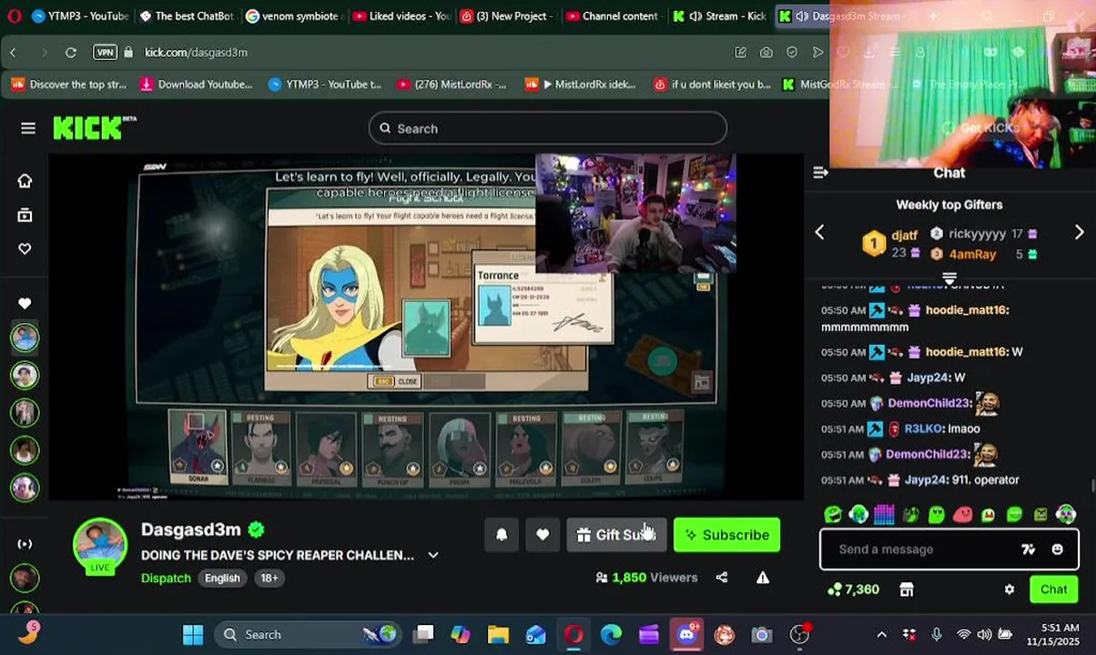Open the Dispatch category link
The height and width of the screenshot is (655, 1096).
[x=166, y=578]
